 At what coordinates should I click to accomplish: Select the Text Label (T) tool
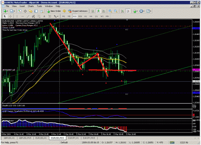point(50,16)
